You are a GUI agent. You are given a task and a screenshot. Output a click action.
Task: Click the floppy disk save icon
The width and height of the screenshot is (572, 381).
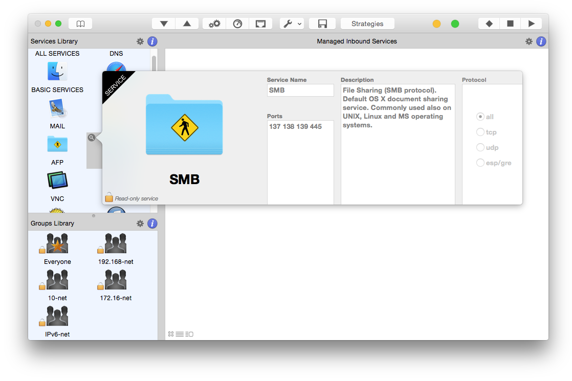(322, 24)
